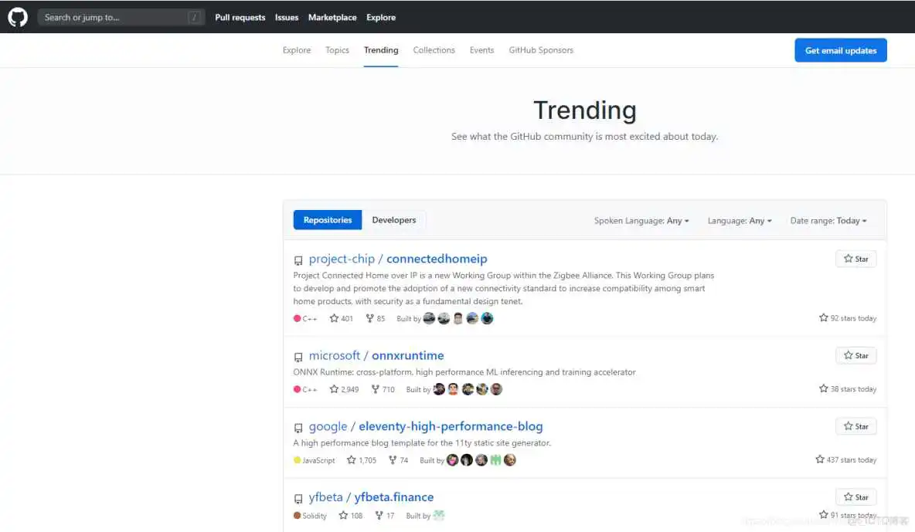Switch to the Events tab
The width and height of the screenshot is (915, 532).
pyautogui.click(x=481, y=50)
